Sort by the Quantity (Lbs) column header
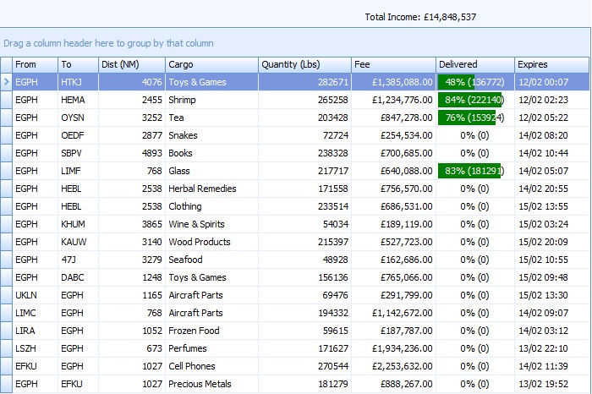This screenshot has height=394, width=592. tap(304, 64)
